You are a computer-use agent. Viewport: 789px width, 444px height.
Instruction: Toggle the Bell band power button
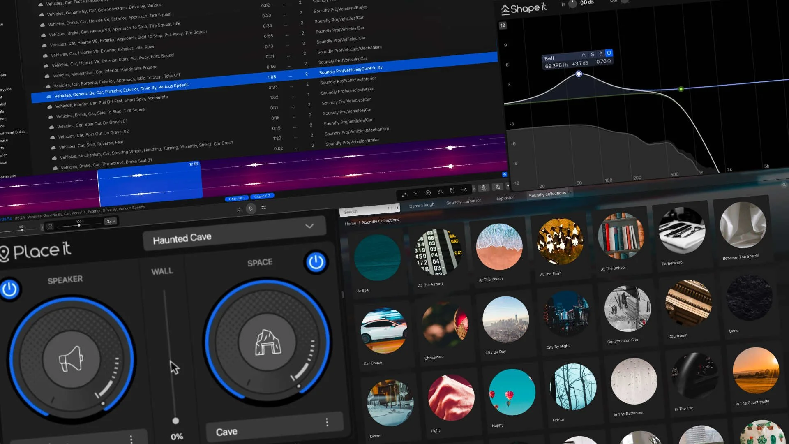(x=609, y=53)
